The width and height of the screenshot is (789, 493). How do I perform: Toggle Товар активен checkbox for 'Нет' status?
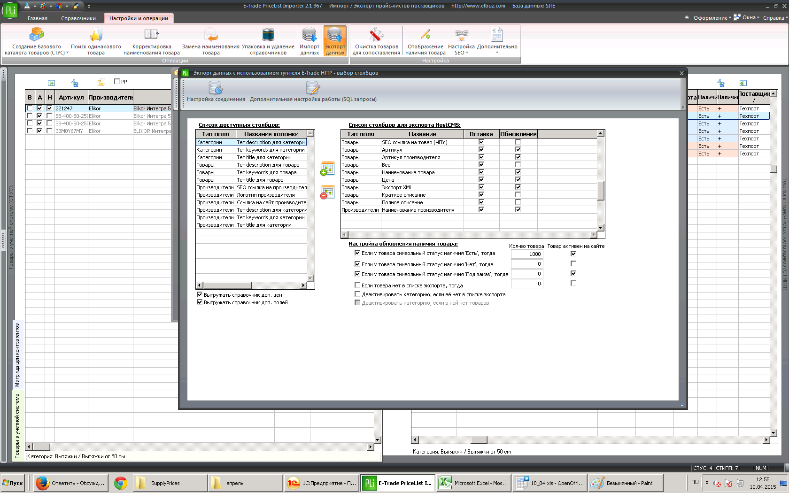point(573,263)
